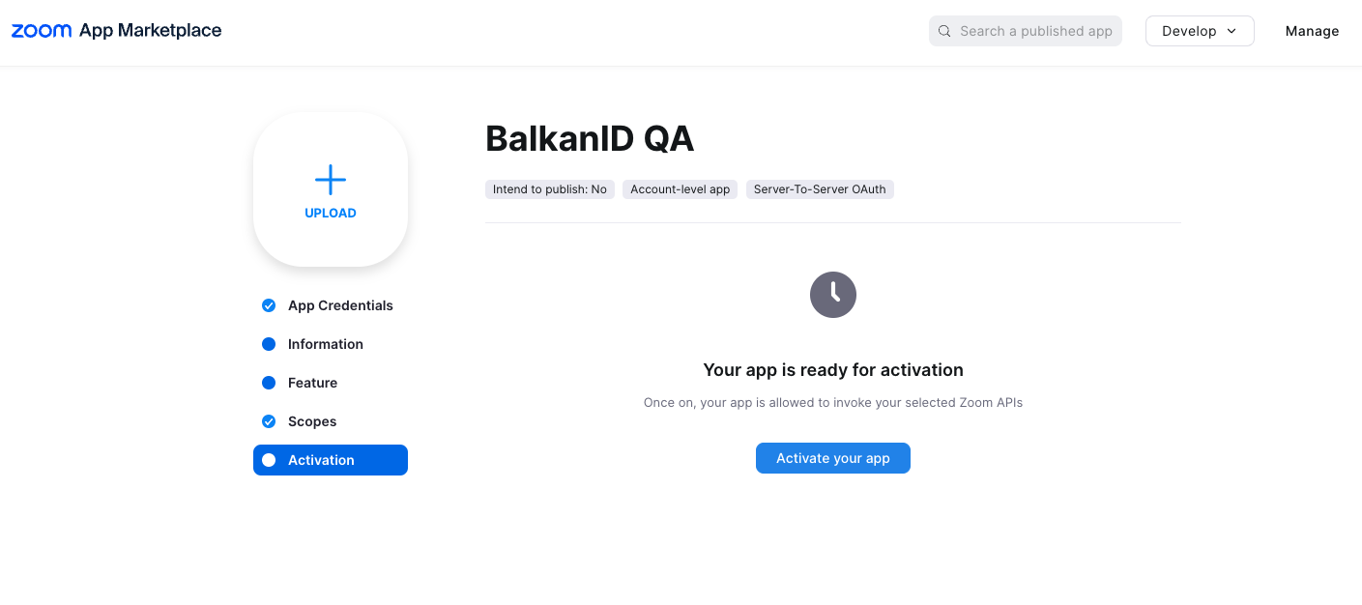
Task: Open the Develop dropdown menu
Action: (x=1189, y=31)
